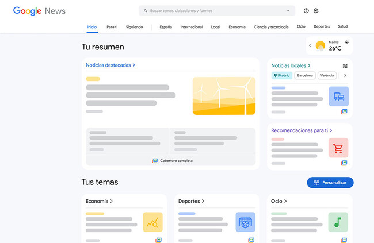374x243 pixels.
Task: Click the sun weather icon
Action: [320, 45]
